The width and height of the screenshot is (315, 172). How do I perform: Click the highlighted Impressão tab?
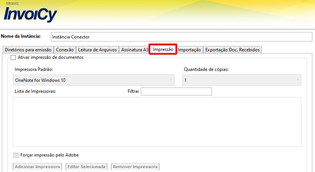pos(163,49)
